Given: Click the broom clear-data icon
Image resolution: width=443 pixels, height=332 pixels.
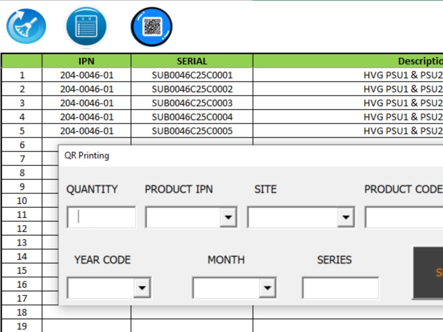Looking at the screenshot, I should coord(26,26).
